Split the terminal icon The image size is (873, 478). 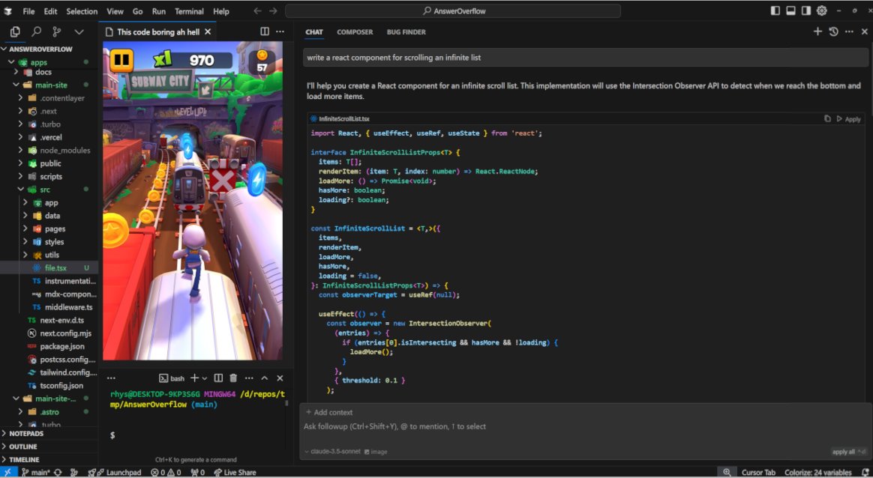(x=218, y=378)
